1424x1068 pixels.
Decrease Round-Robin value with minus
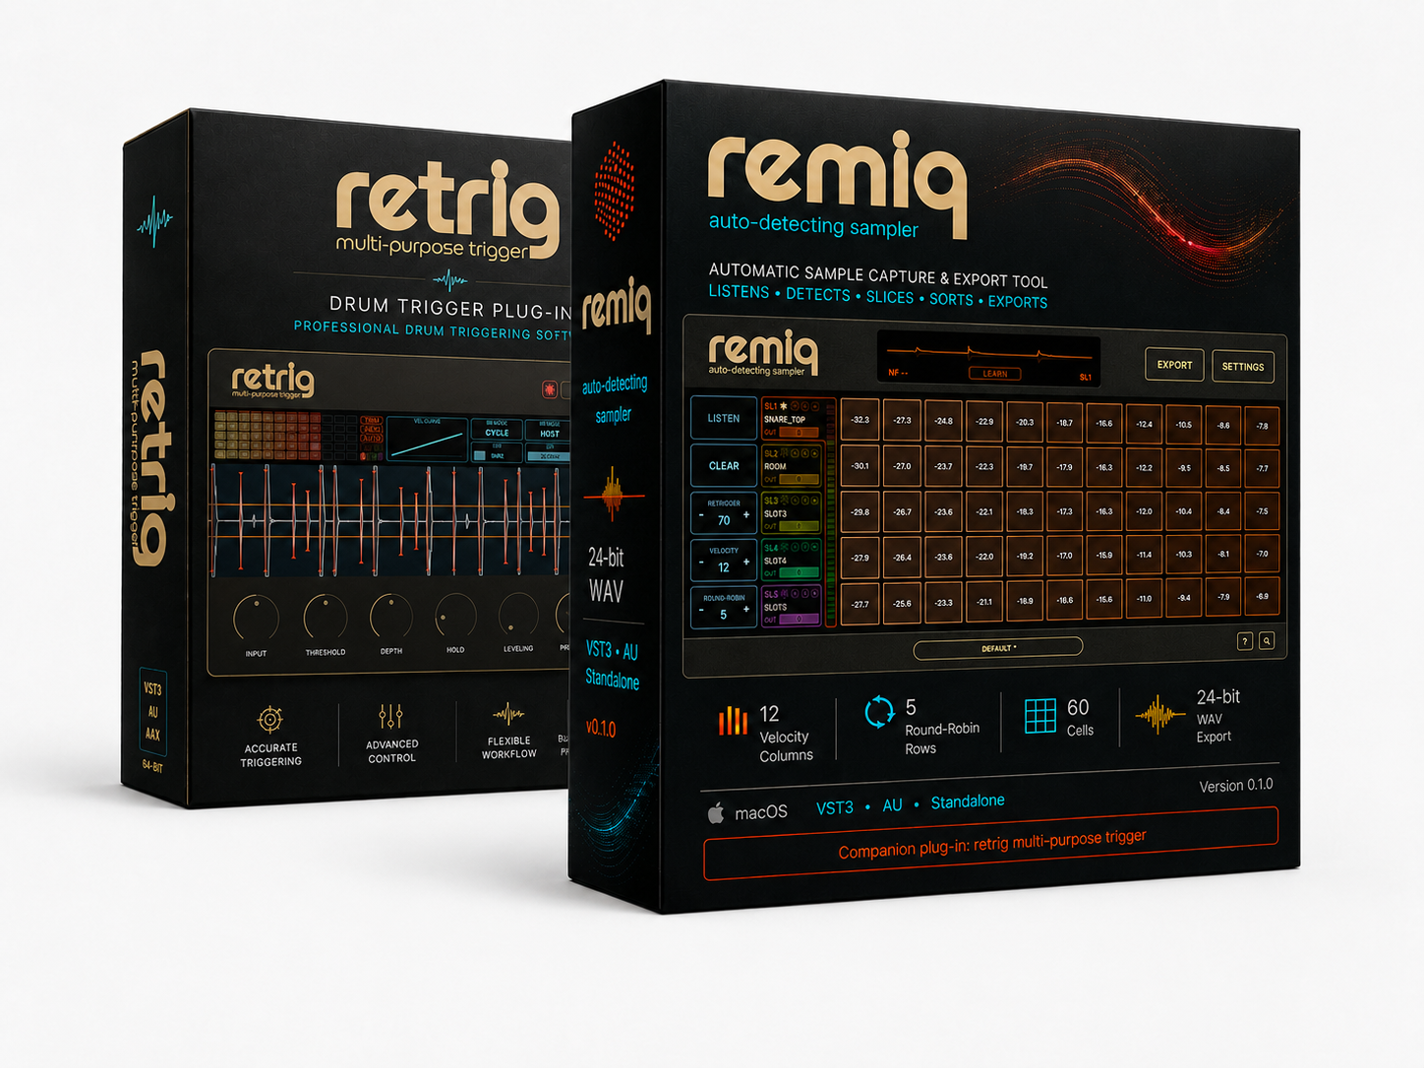701,611
